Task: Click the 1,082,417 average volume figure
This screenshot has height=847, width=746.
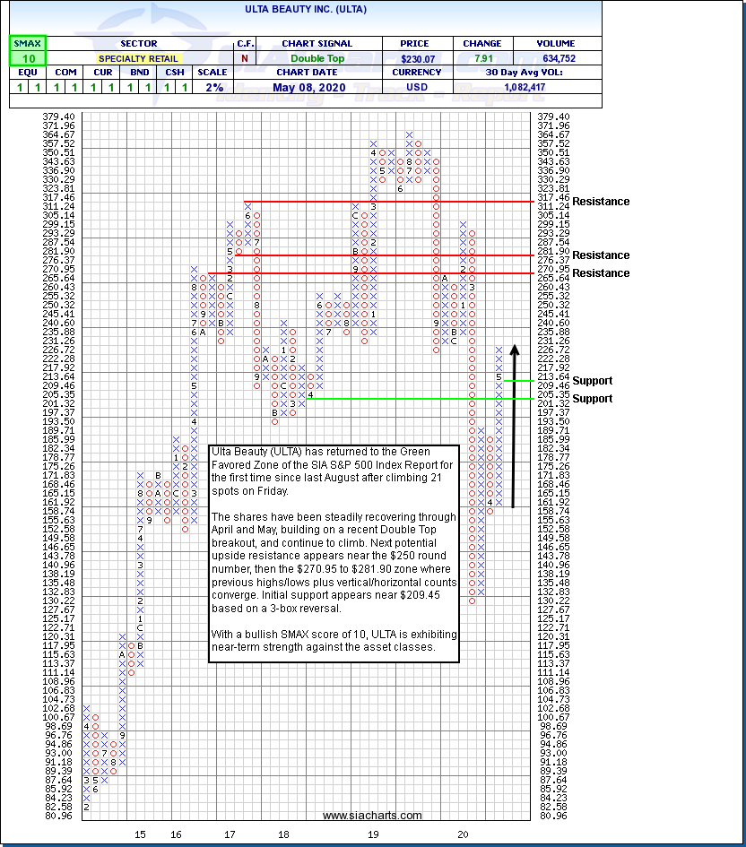Action: point(527,87)
